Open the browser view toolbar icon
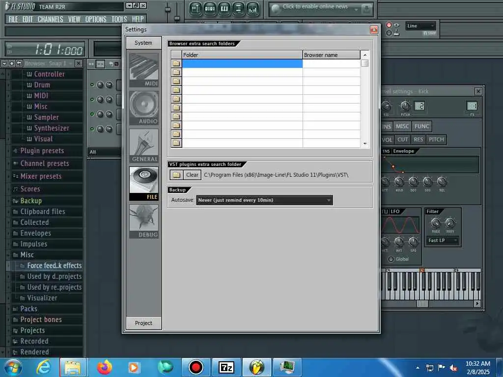 point(238,9)
